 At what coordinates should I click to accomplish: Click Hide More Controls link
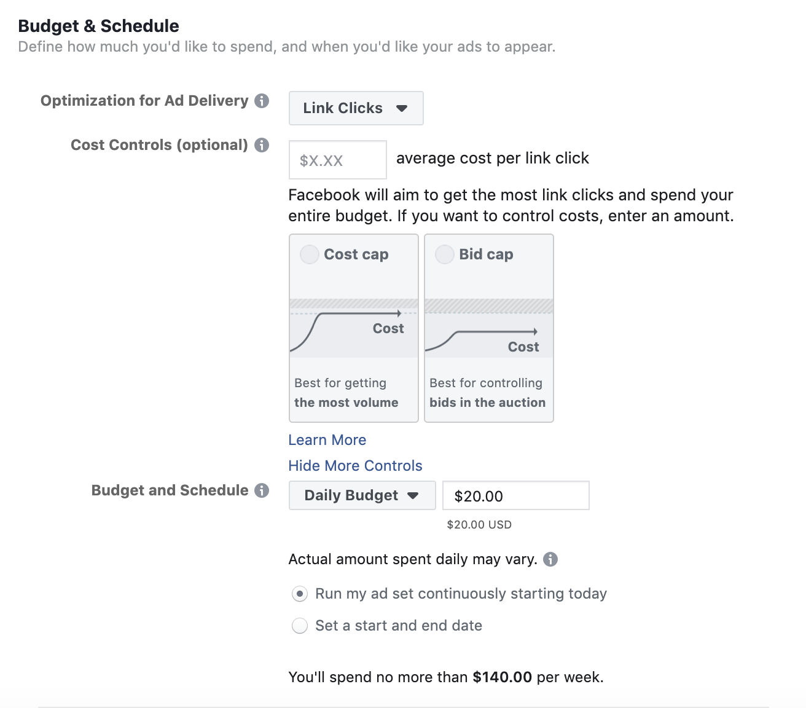pyautogui.click(x=356, y=466)
